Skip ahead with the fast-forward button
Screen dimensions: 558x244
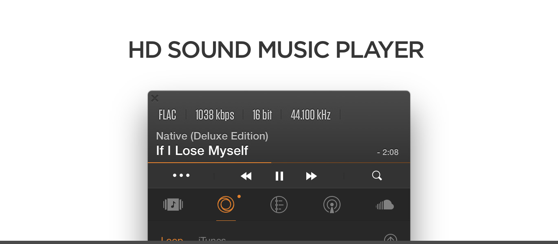[312, 176]
